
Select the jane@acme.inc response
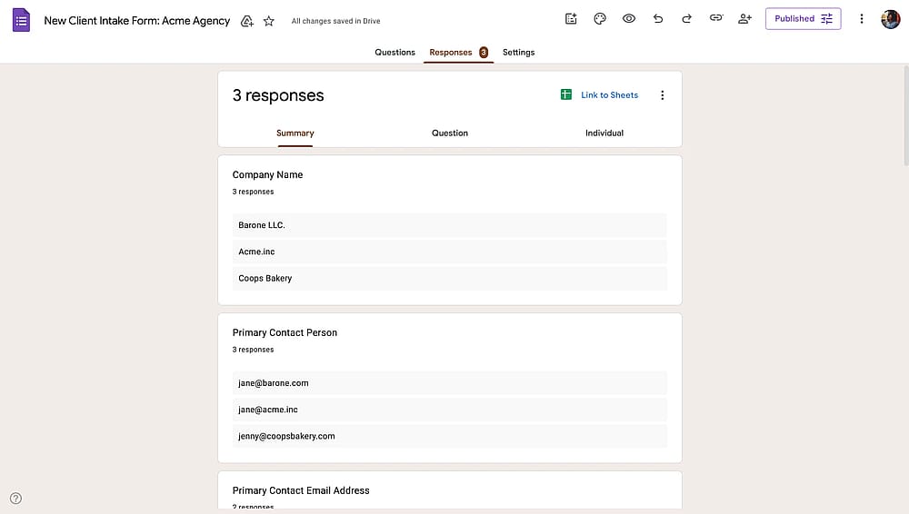pos(449,410)
